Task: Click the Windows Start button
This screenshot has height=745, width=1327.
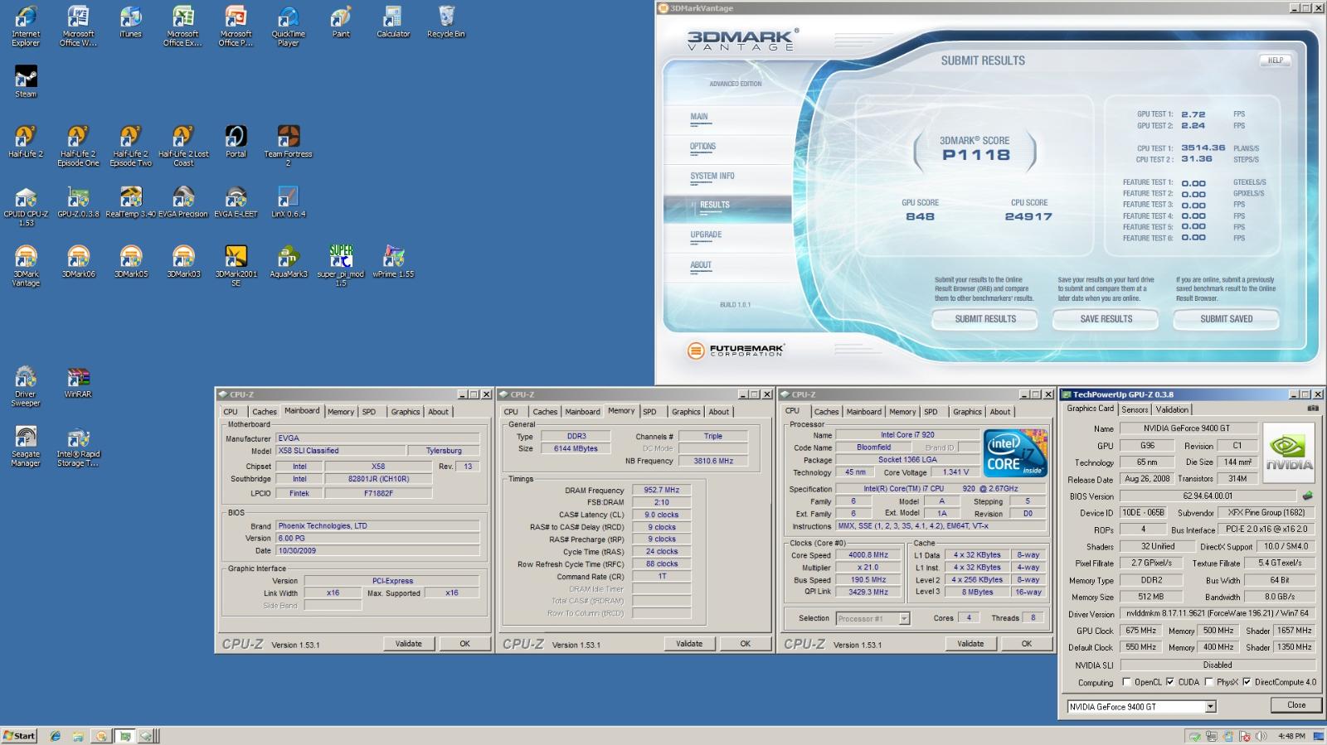Action: (x=19, y=736)
